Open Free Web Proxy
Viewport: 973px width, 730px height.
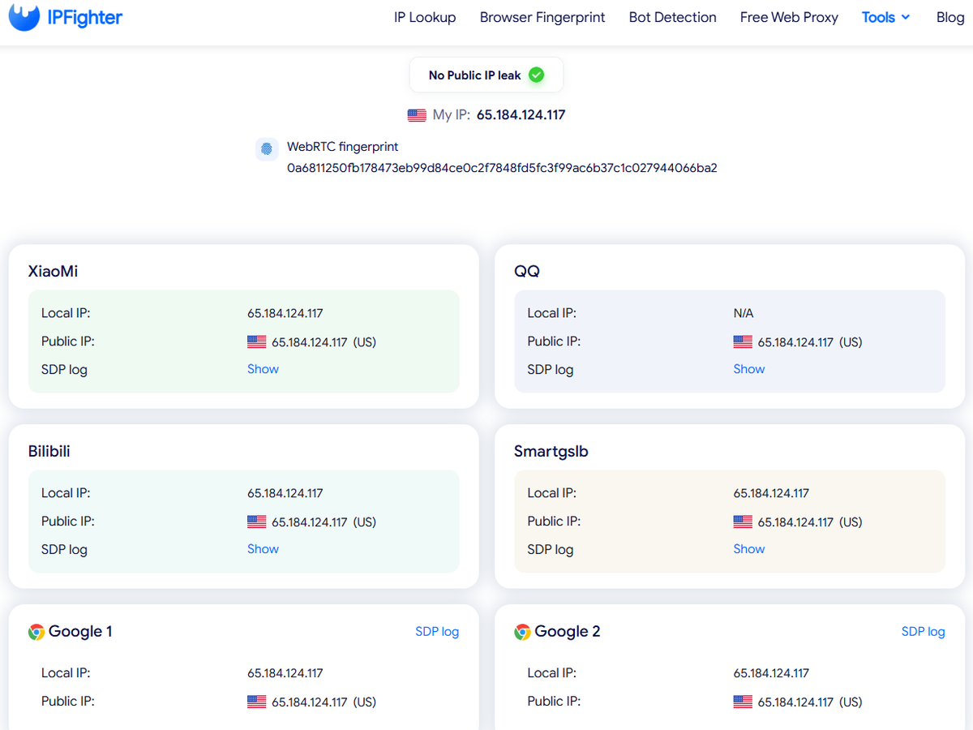pyautogui.click(x=789, y=17)
